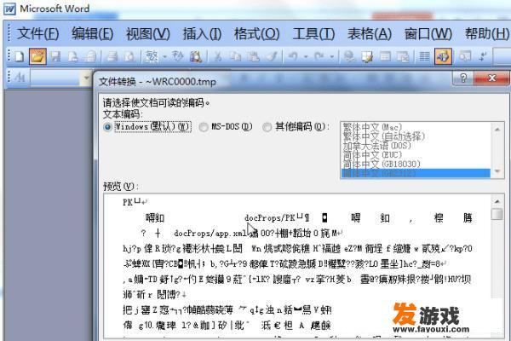
Task: Open the Undo history dropdown arrow
Action: pos(306,57)
